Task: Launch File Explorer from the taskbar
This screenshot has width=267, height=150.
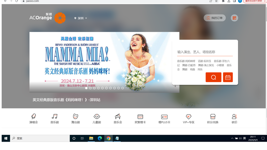Action: (x=91, y=138)
